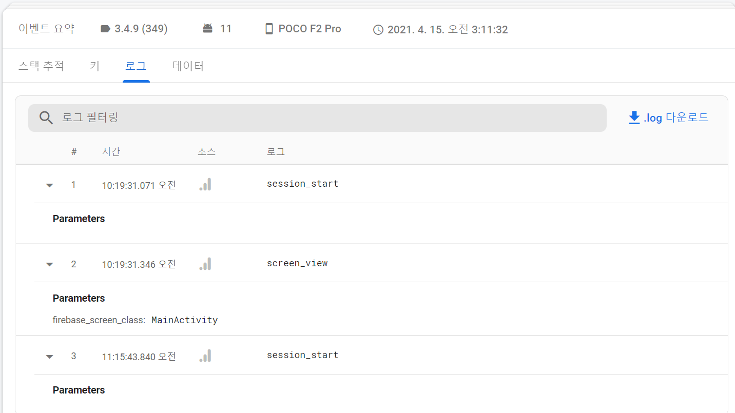Click the version tag icon

click(105, 29)
